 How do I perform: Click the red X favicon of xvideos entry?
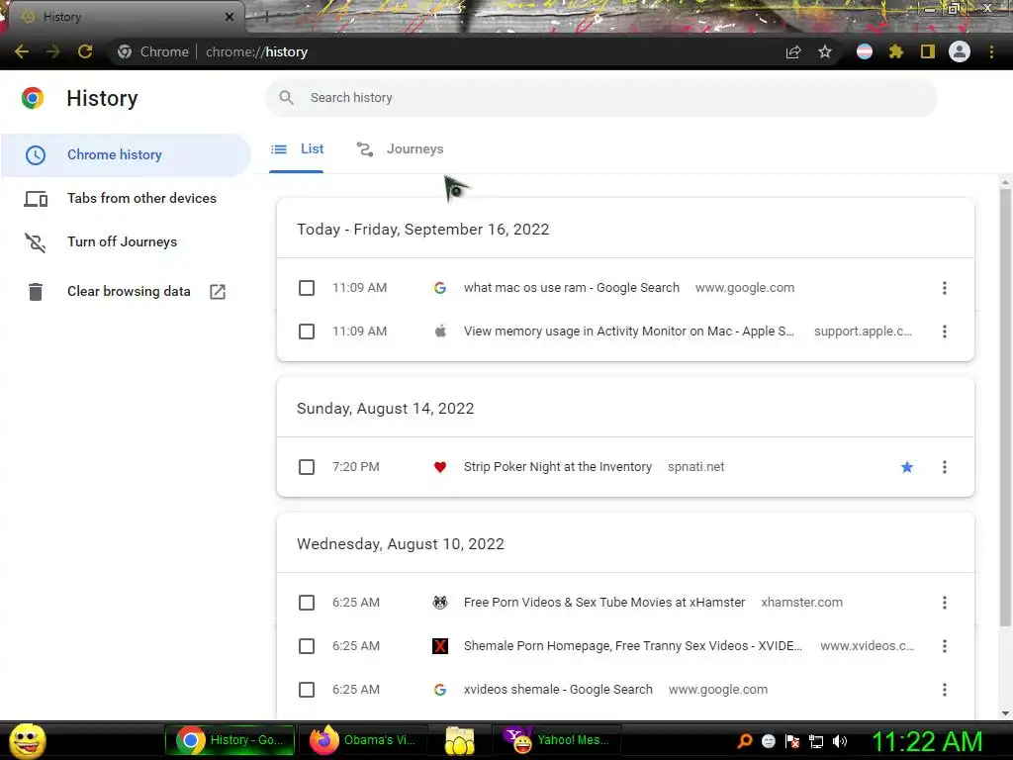tap(440, 645)
